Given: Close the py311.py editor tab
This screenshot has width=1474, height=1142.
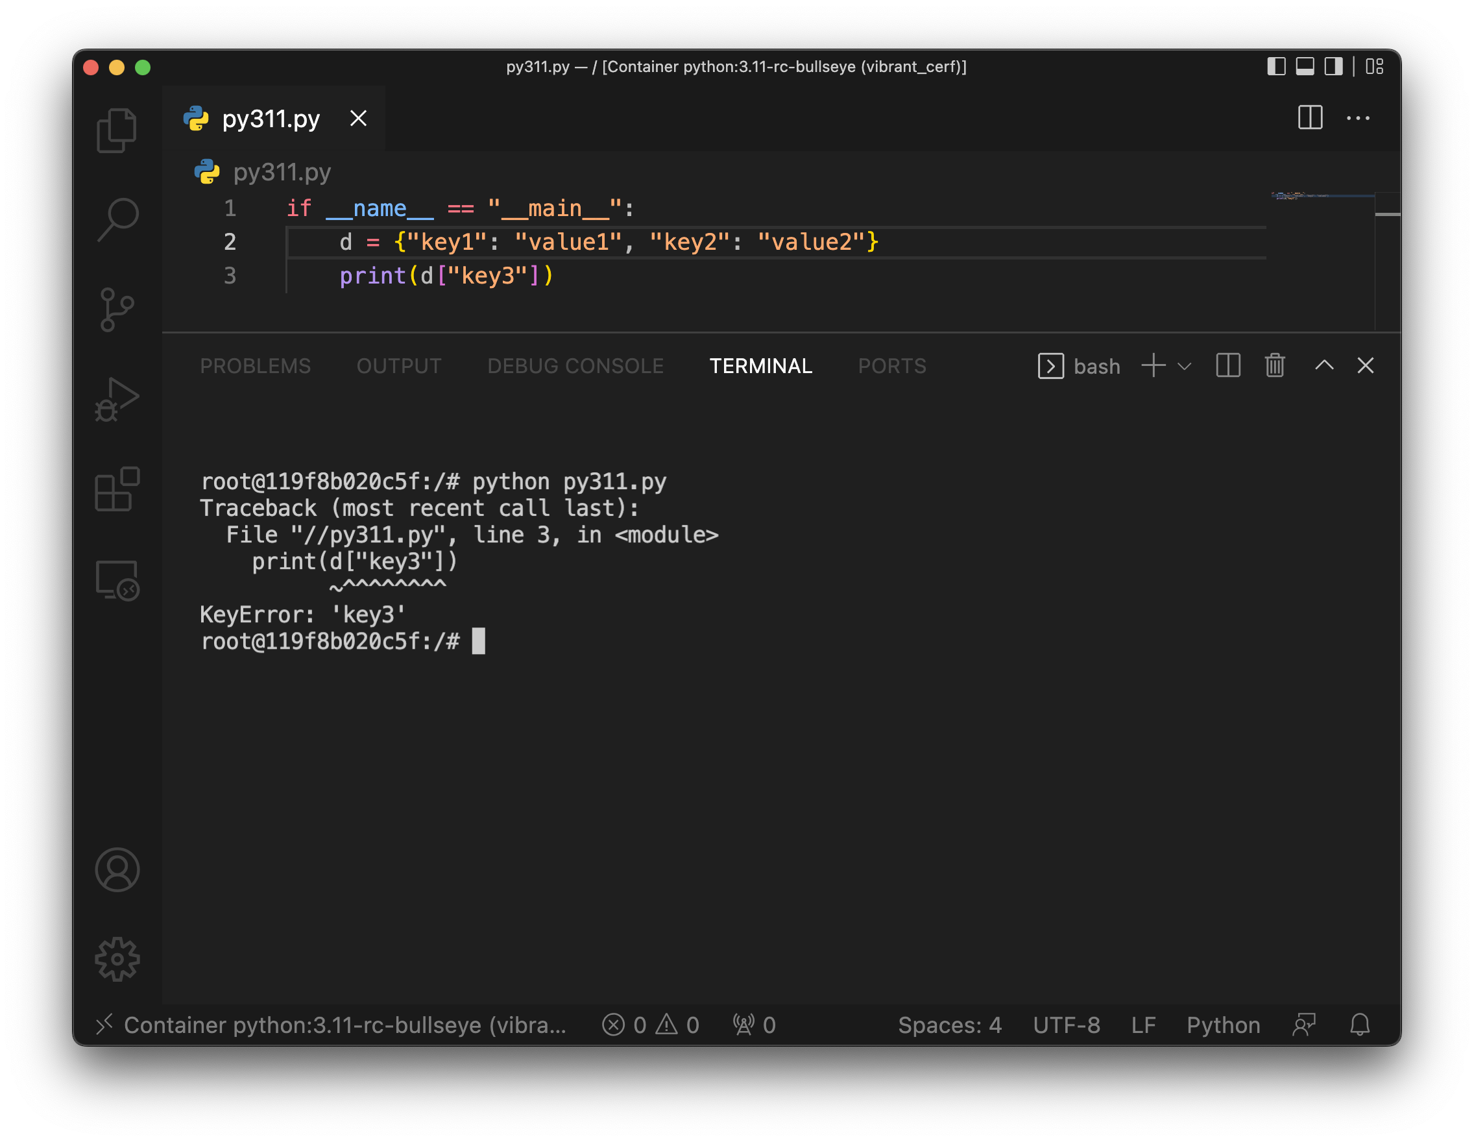Looking at the screenshot, I should pyautogui.click(x=358, y=119).
